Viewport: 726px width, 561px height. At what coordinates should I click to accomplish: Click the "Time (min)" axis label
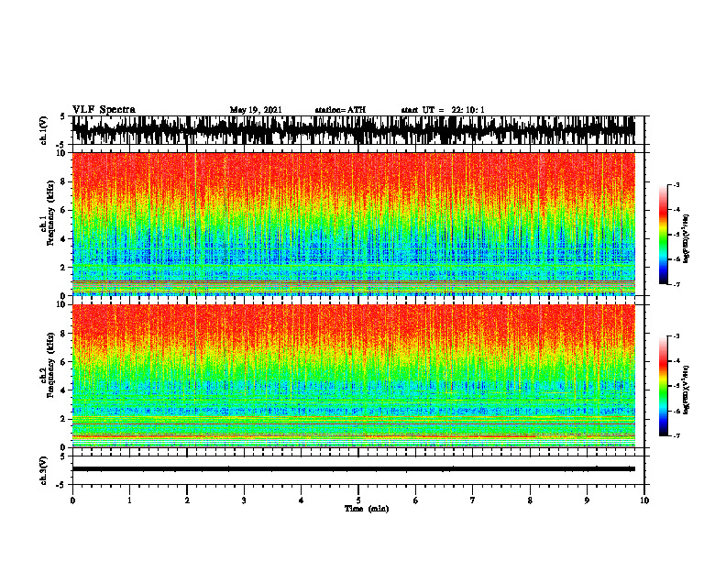click(367, 509)
